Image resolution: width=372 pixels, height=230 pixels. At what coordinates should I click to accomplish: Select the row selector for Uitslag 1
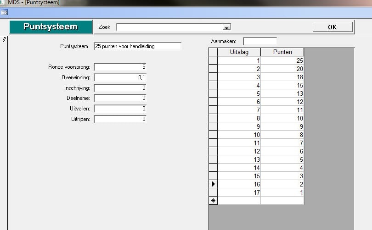(x=213, y=60)
